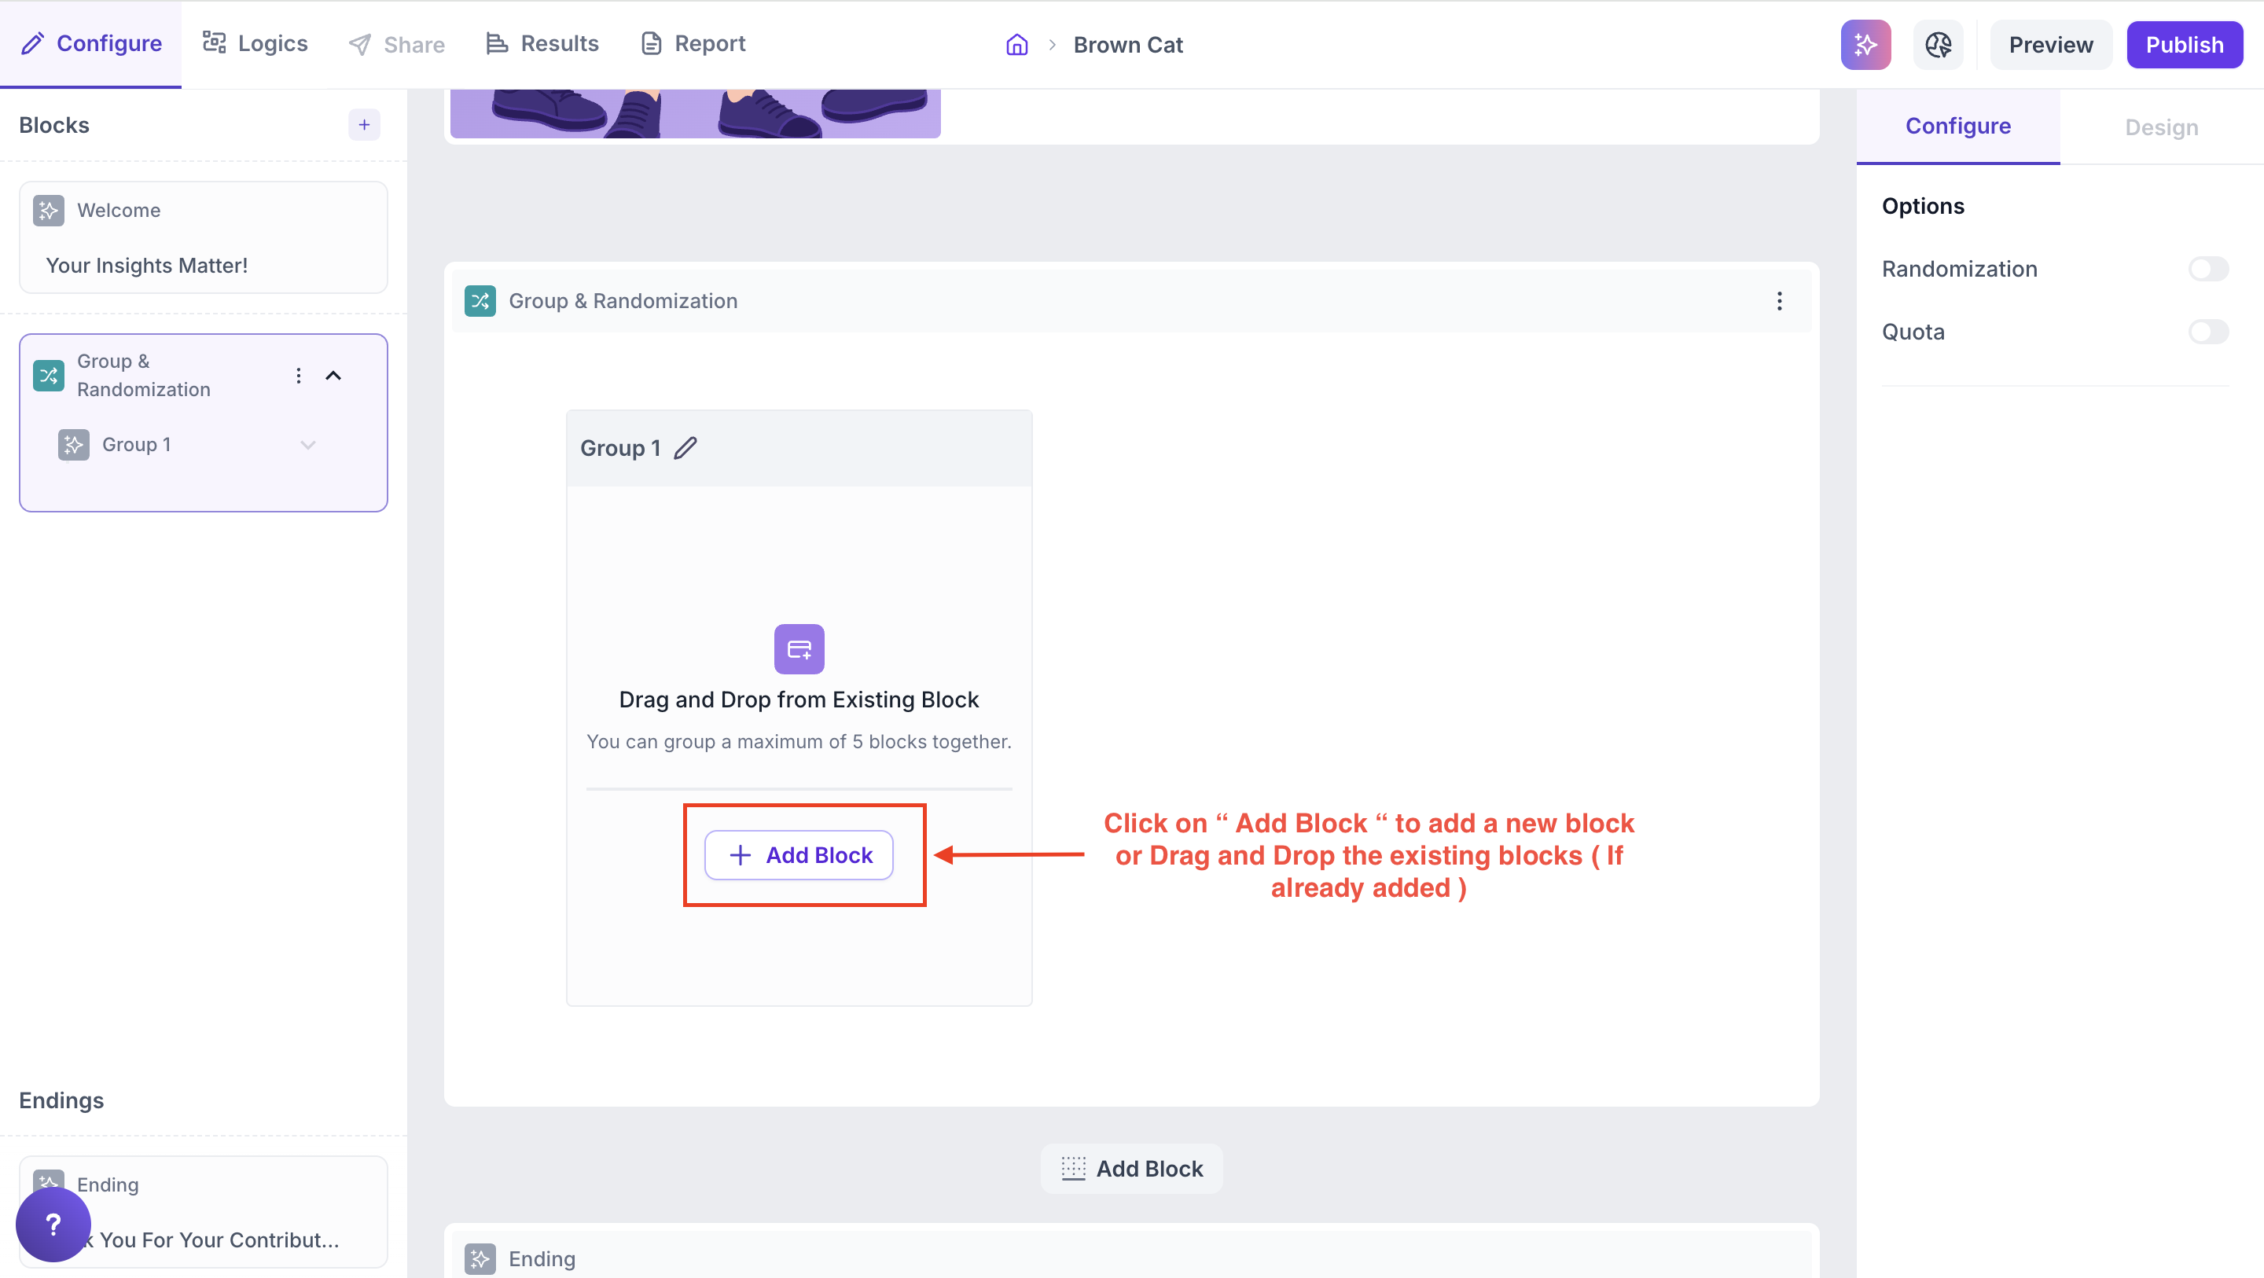Switch to the Logics tab
The image size is (2264, 1278).
click(x=255, y=44)
